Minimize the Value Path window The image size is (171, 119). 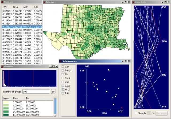coord(163,2)
